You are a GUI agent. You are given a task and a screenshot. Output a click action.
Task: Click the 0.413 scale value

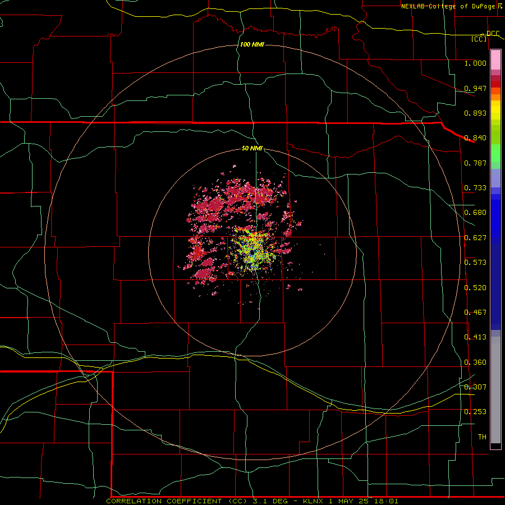tap(475, 337)
